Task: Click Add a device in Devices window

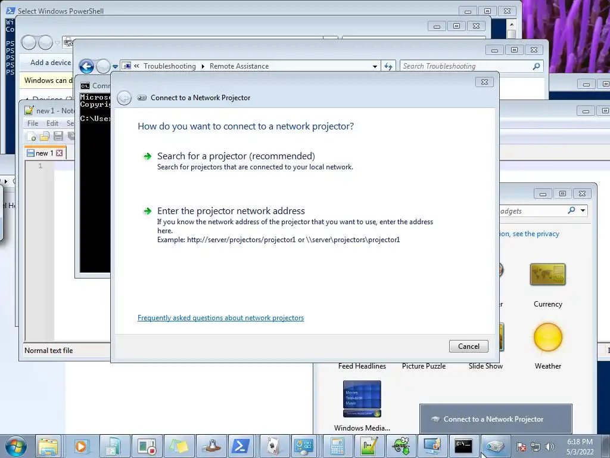Action: (51, 62)
